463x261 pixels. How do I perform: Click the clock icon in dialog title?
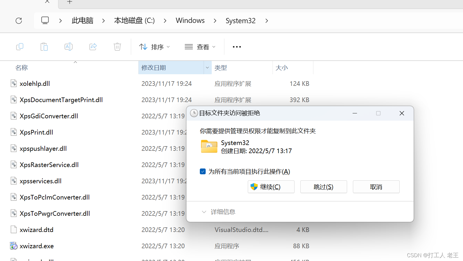coord(194,113)
